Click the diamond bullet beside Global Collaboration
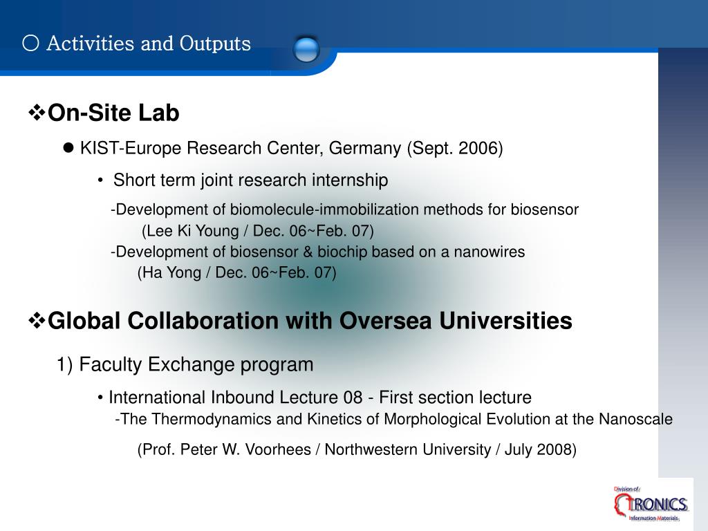 tap(37, 321)
